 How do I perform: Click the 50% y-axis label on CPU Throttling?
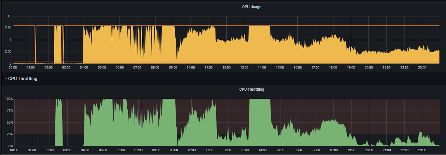[x=10, y=122]
